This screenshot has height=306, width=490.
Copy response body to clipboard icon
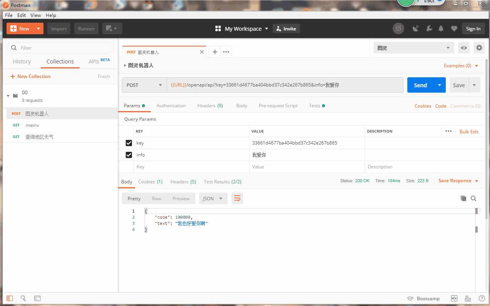pyautogui.click(x=463, y=198)
